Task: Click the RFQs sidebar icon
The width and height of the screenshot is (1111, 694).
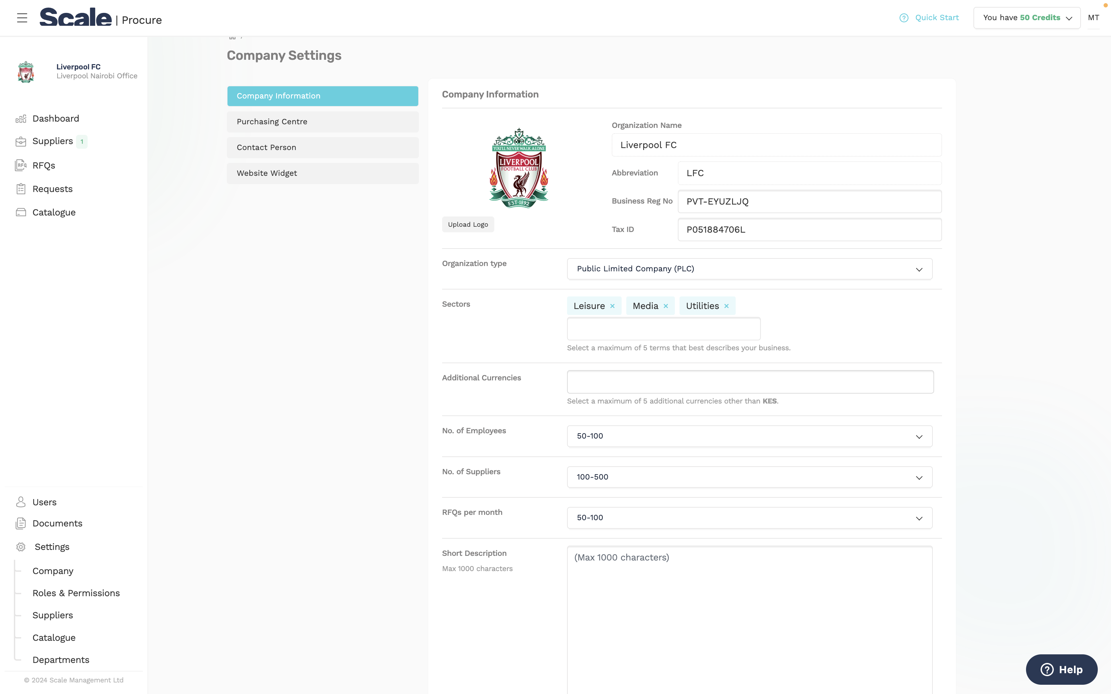Action: pyautogui.click(x=21, y=165)
